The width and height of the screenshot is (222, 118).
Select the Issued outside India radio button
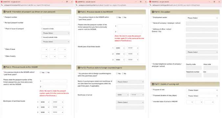[42, 37]
